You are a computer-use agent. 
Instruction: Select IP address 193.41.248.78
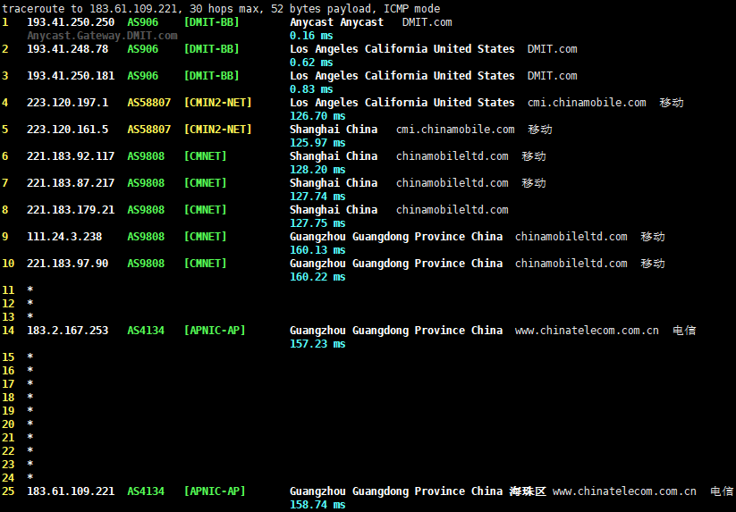click(67, 49)
